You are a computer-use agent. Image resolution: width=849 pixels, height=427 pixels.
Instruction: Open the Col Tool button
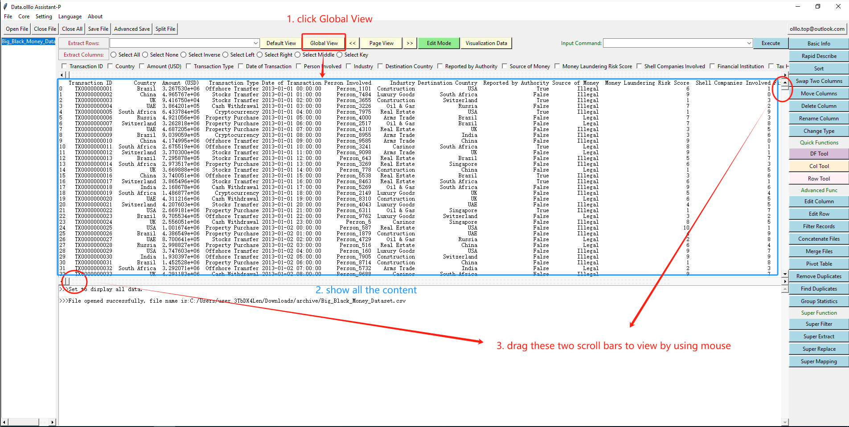point(819,166)
